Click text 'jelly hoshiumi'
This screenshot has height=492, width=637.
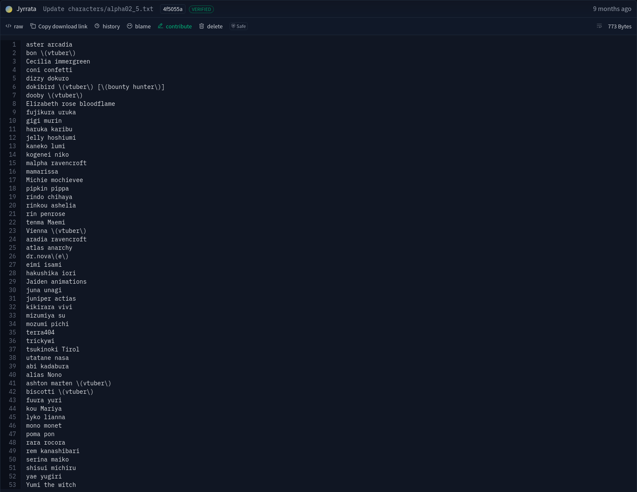click(51, 138)
